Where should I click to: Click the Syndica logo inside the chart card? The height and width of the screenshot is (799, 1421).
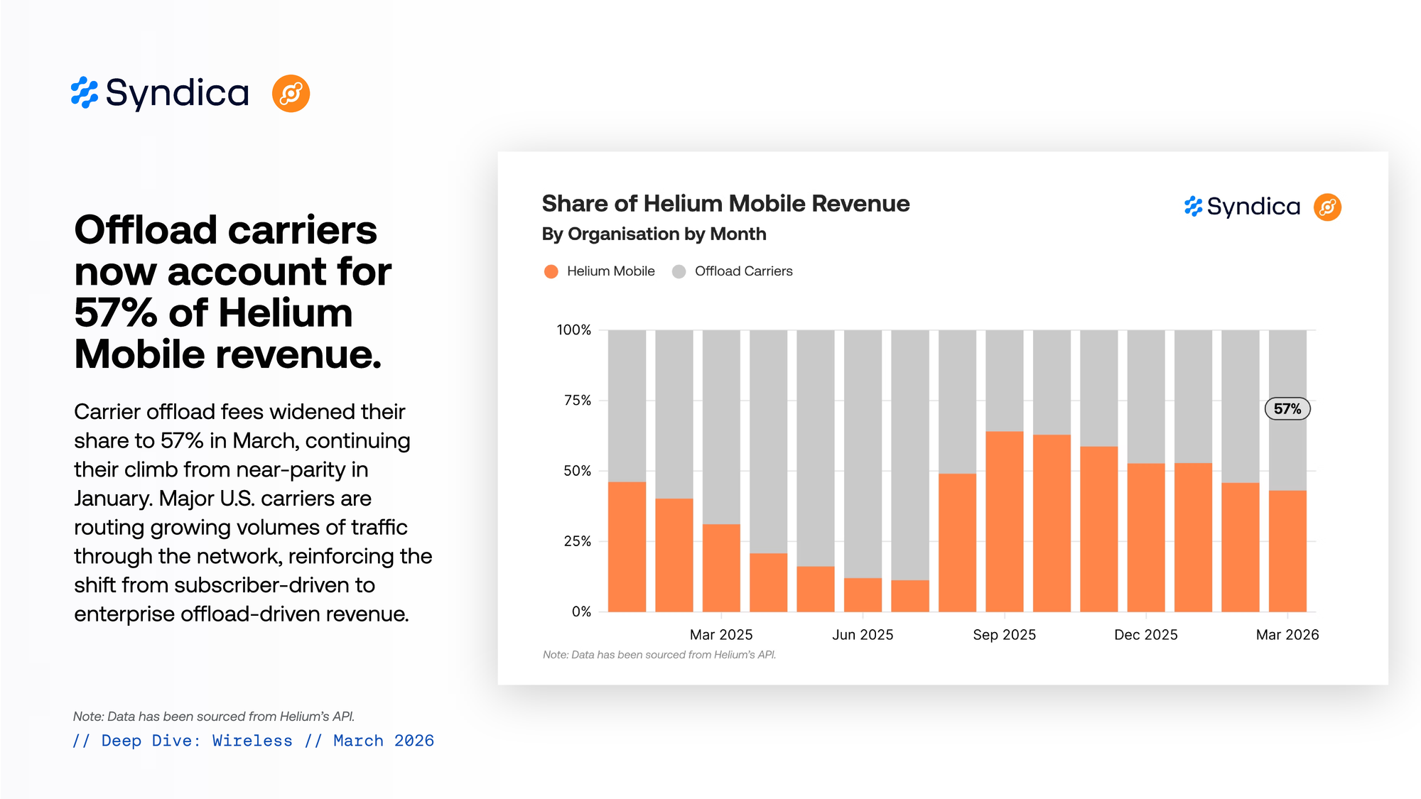1242,207
